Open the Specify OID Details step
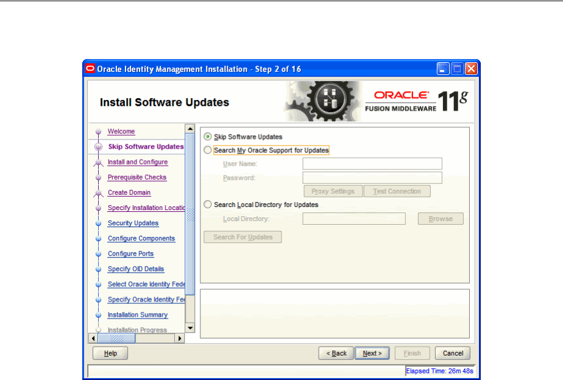The width and height of the screenshot is (563, 380). click(x=136, y=269)
